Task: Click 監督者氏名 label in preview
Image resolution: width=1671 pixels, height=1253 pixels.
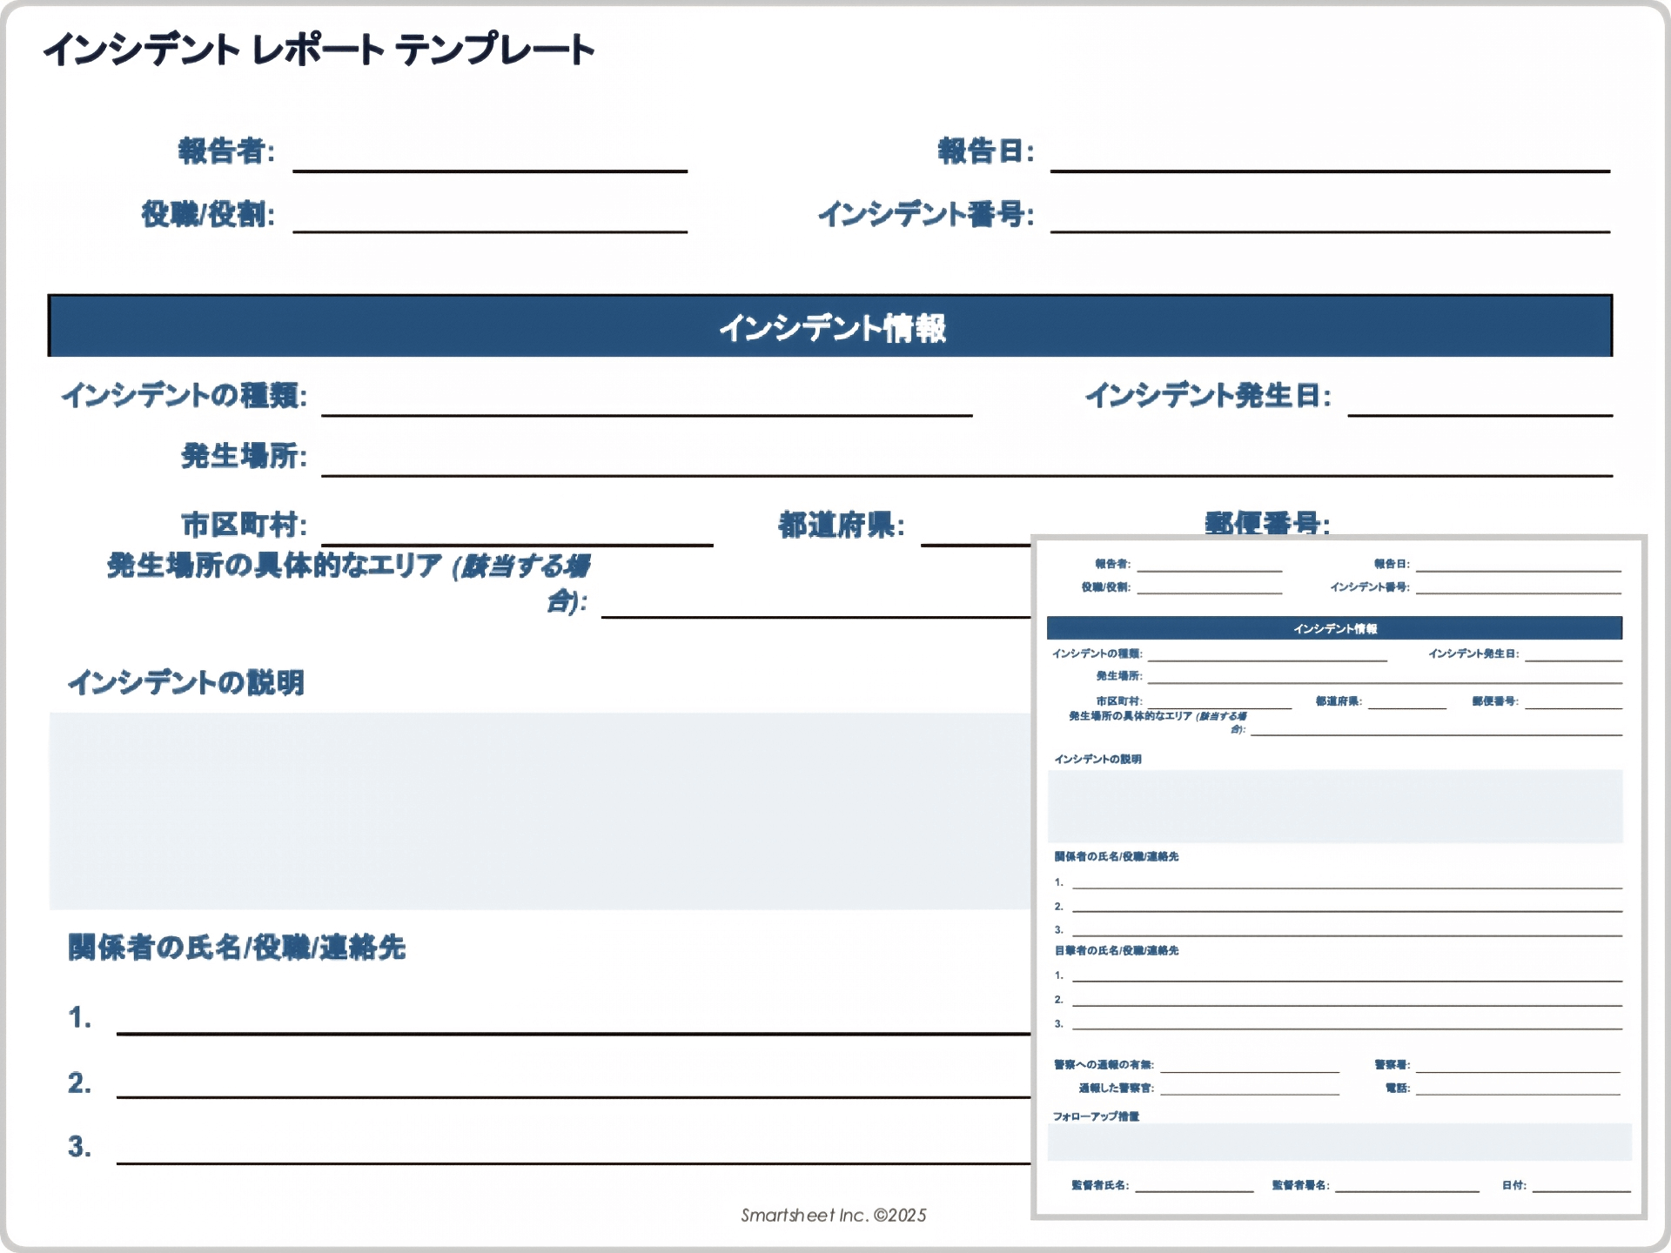Action: coord(1100,1185)
